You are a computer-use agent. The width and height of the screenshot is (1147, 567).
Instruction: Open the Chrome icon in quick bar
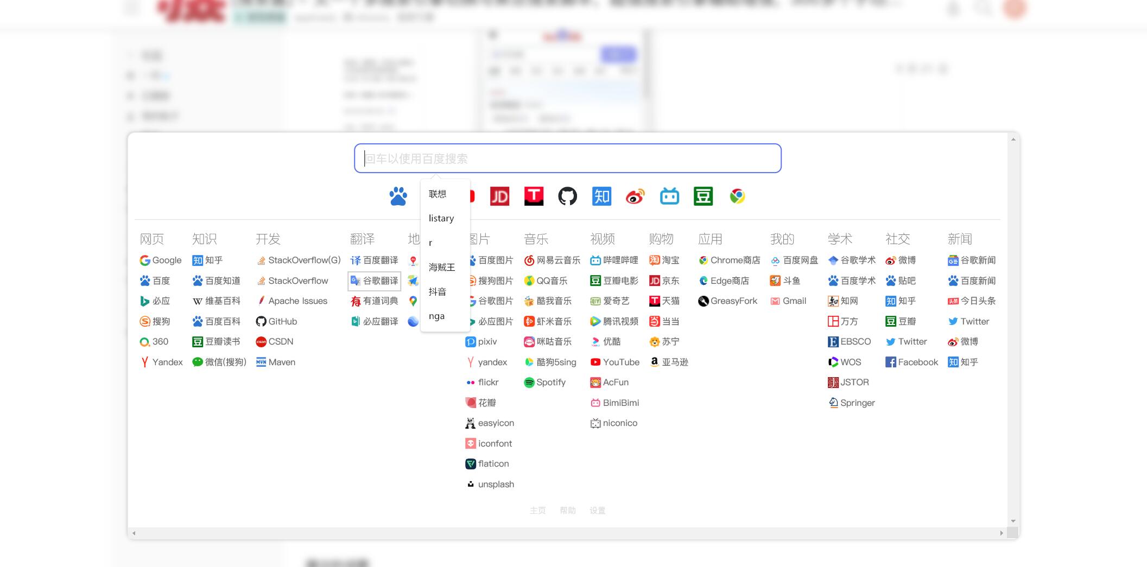pos(737,196)
